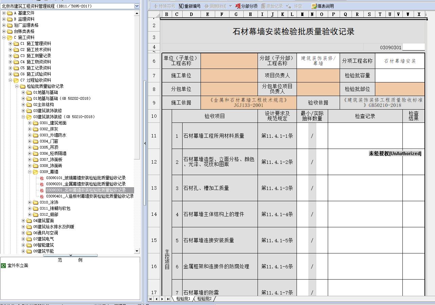Viewport: 435px width, 305px height.
Task: Select the C2 施工技术资料 folder icon
Action: click(x=16, y=50)
